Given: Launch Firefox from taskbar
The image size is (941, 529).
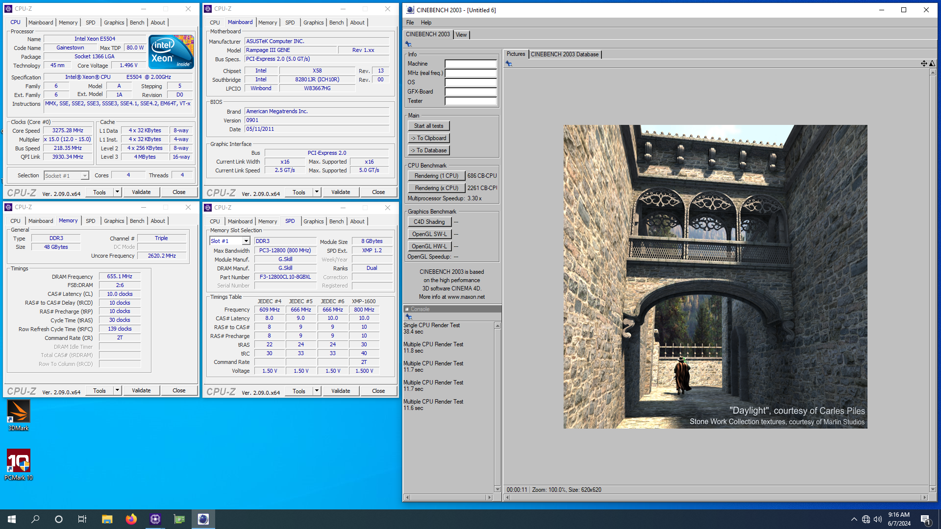Looking at the screenshot, I should pyautogui.click(x=131, y=519).
